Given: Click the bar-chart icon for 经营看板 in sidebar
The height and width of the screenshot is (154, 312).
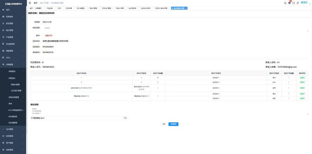Looking at the screenshot, I should point(3,17).
